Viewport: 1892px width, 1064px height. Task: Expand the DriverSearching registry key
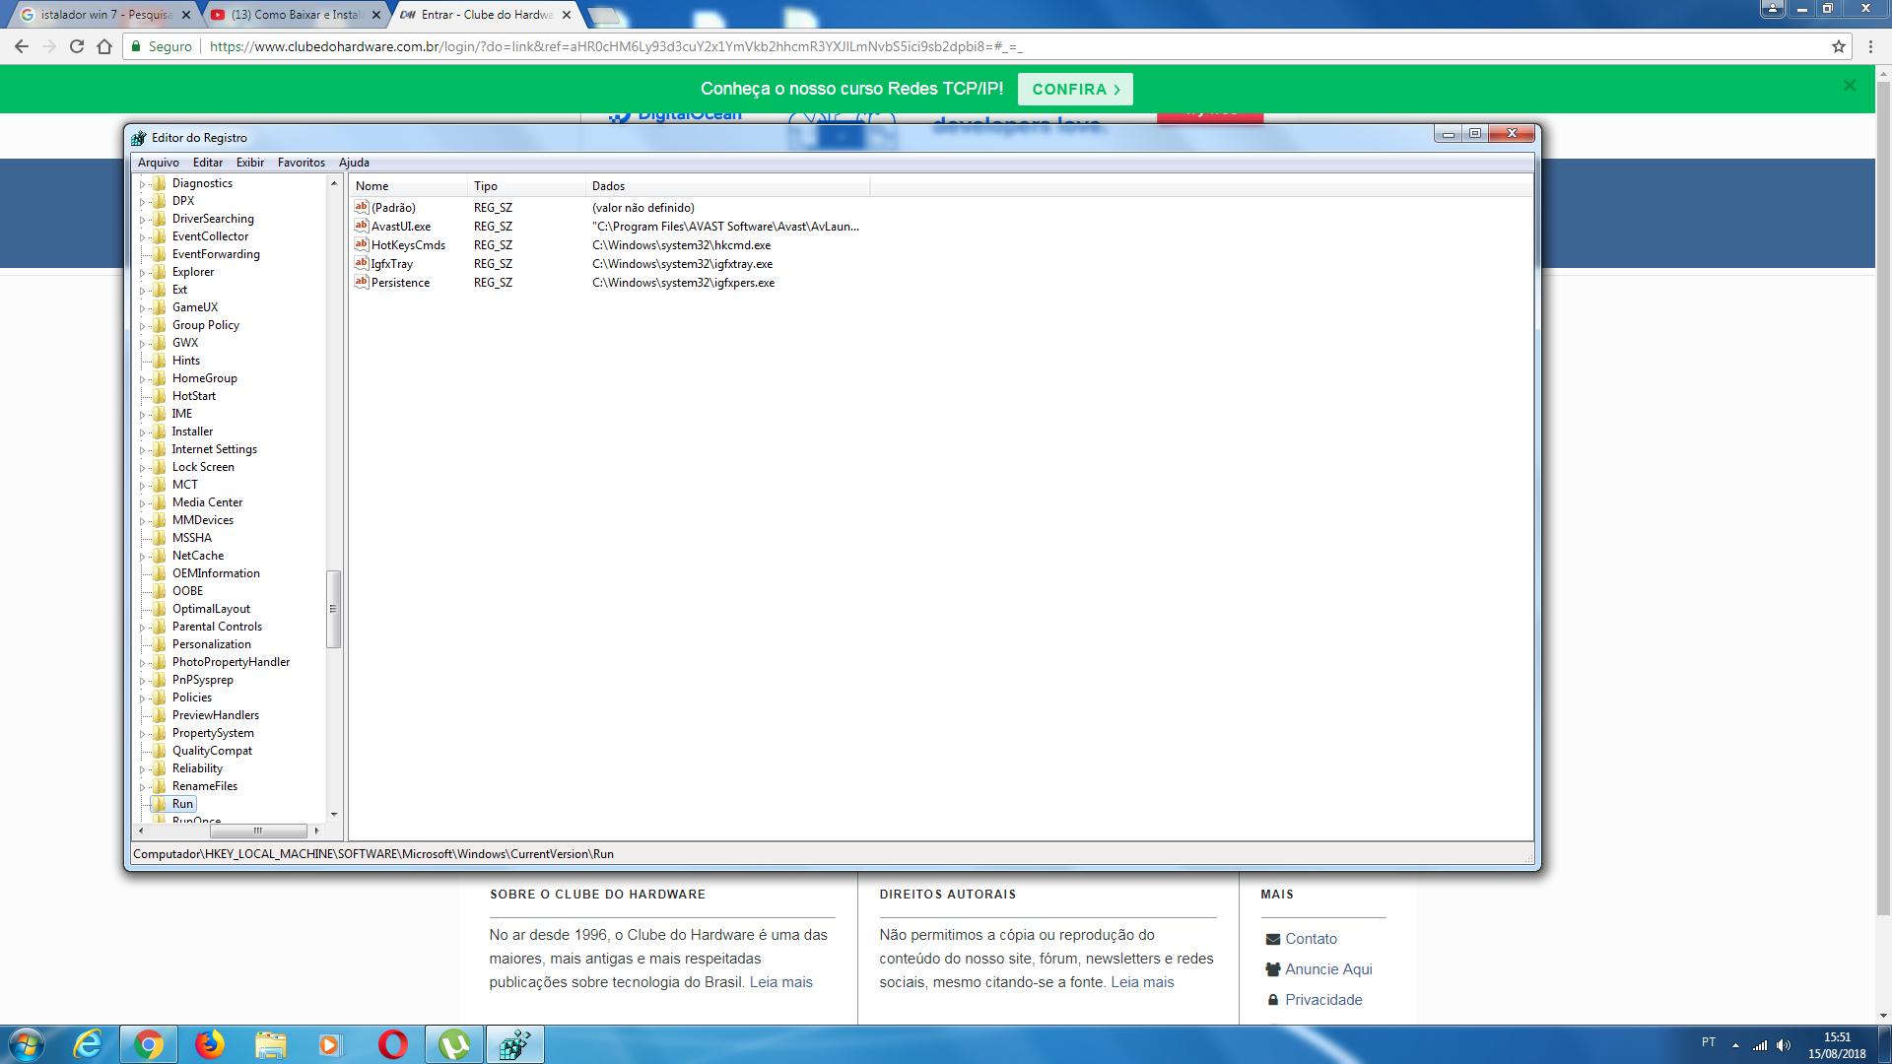coord(142,219)
